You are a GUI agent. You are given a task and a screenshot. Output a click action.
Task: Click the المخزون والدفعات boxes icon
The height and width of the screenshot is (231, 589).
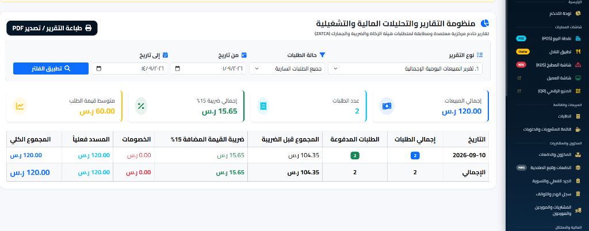[x=577, y=154]
